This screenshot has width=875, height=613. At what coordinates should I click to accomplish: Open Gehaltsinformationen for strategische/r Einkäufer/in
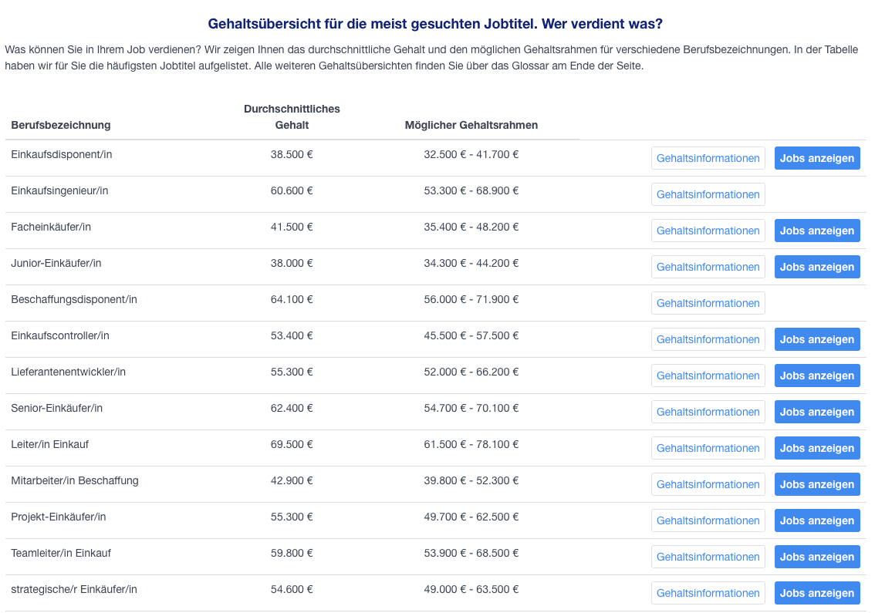coord(708,593)
